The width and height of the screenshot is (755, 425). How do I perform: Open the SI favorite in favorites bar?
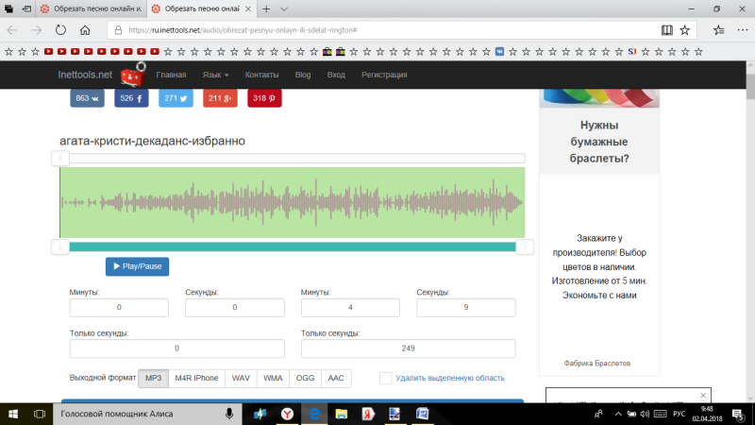pyautogui.click(x=632, y=52)
